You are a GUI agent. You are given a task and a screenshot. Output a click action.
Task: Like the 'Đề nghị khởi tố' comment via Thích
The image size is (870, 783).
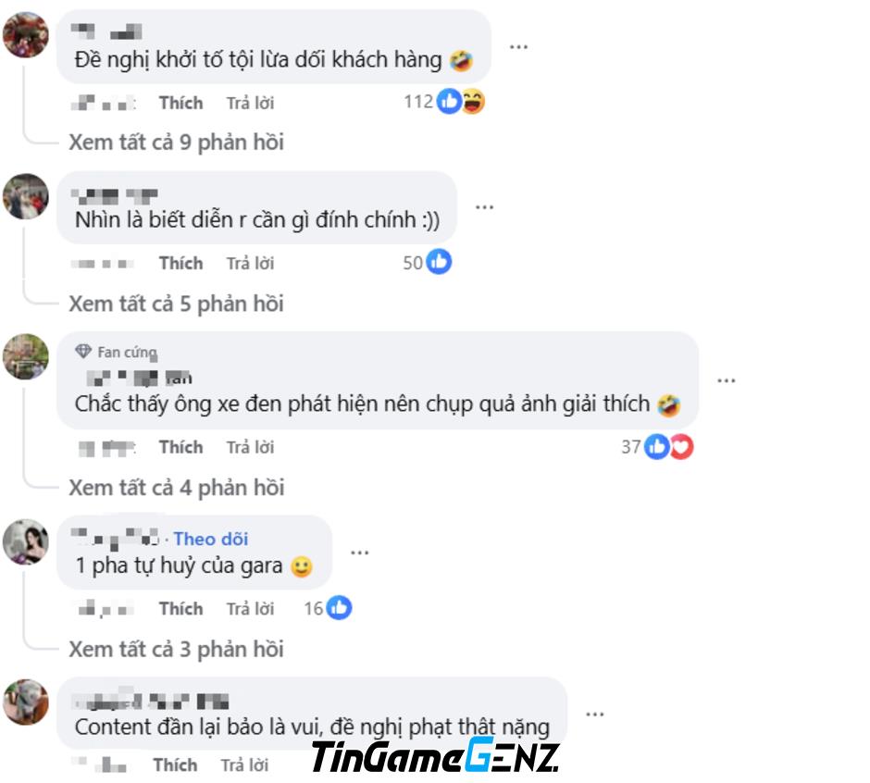180,104
